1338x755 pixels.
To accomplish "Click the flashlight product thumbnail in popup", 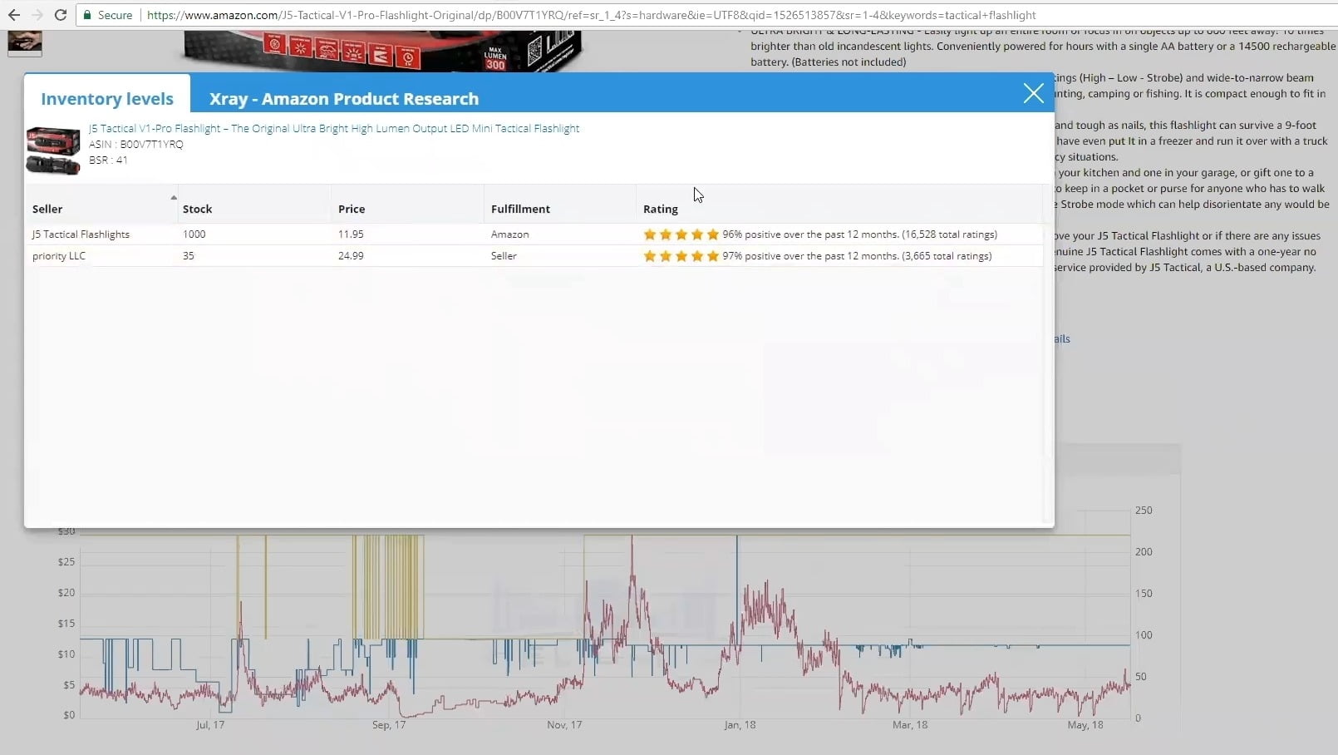I will pos(53,151).
